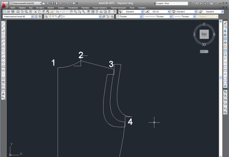229x157 pixels.
Task: Click the ViewCube south Ю compass label
Action: pos(204,44)
